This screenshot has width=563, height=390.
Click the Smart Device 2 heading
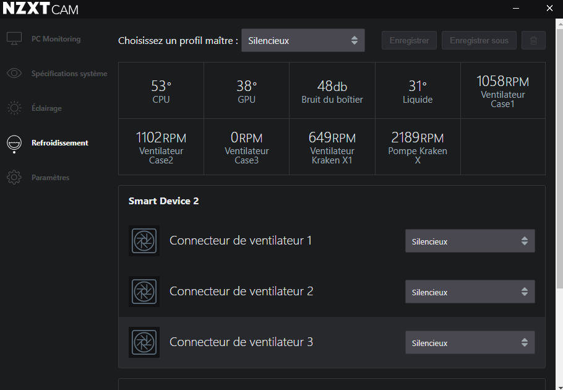click(x=163, y=201)
